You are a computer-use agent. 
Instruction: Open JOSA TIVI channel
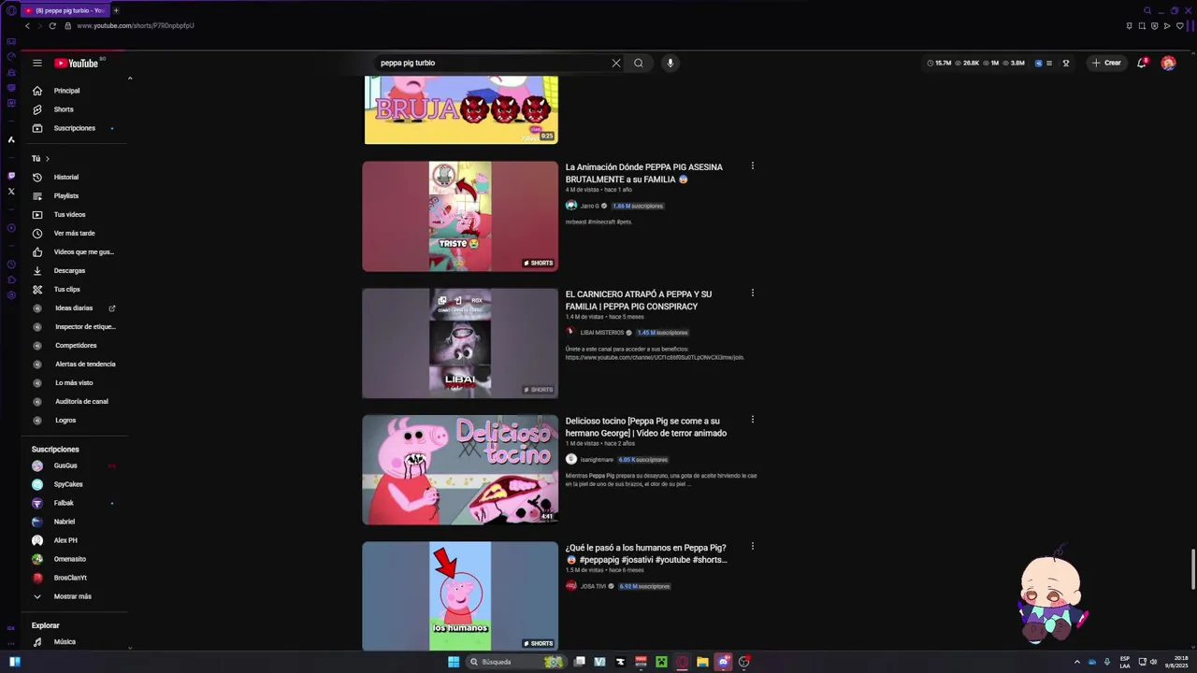593,586
